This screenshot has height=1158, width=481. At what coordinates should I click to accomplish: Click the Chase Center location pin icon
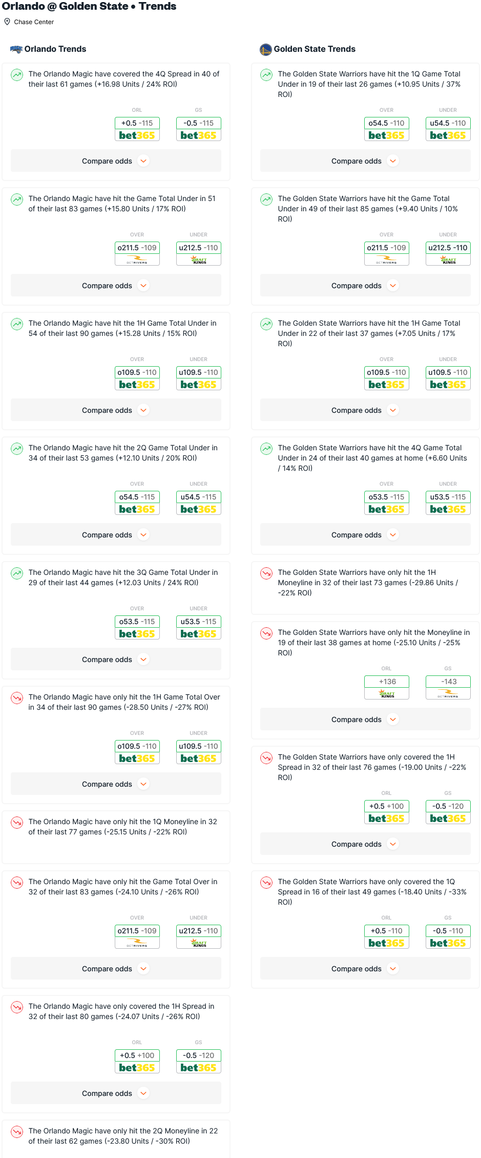[x=7, y=22]
